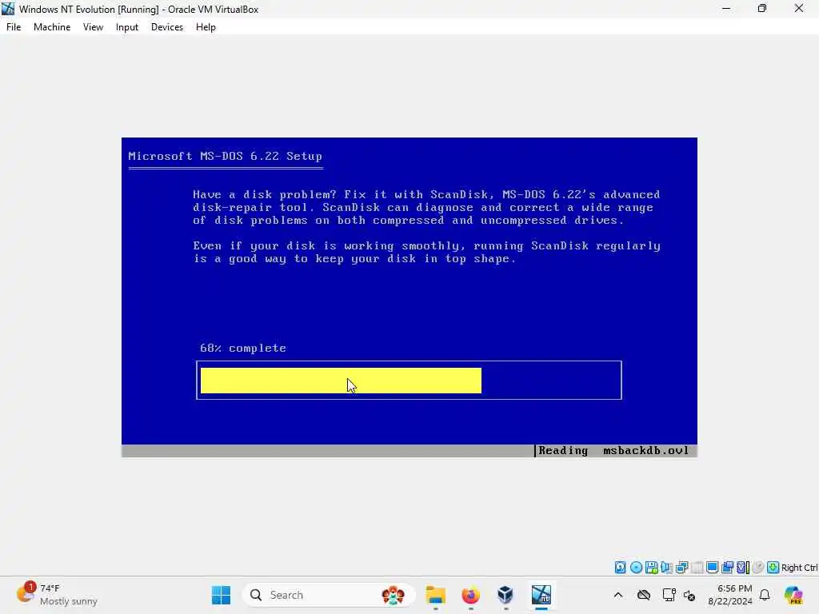The height and width of the screenshot is (614, 819).
Task: Click the line starting "Have a disk problem?"
Action: coord(426,195)
